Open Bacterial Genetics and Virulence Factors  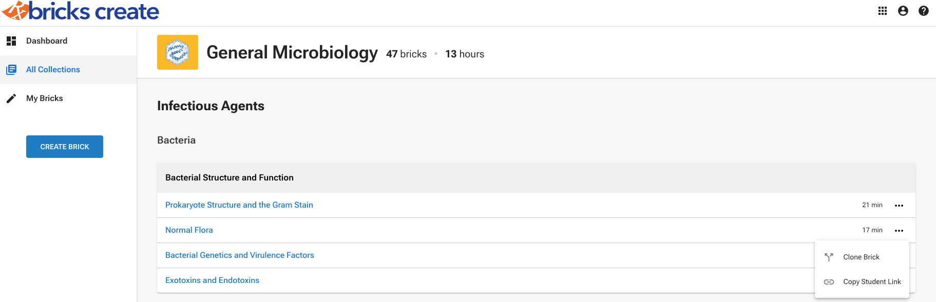tap(239, 255)
